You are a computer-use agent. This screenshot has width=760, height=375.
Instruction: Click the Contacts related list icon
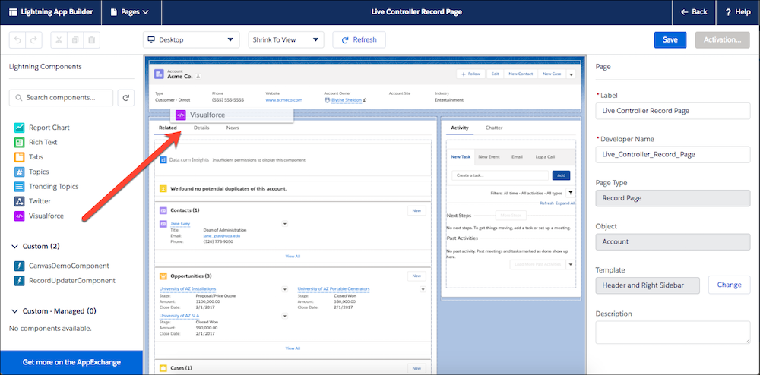163,210
